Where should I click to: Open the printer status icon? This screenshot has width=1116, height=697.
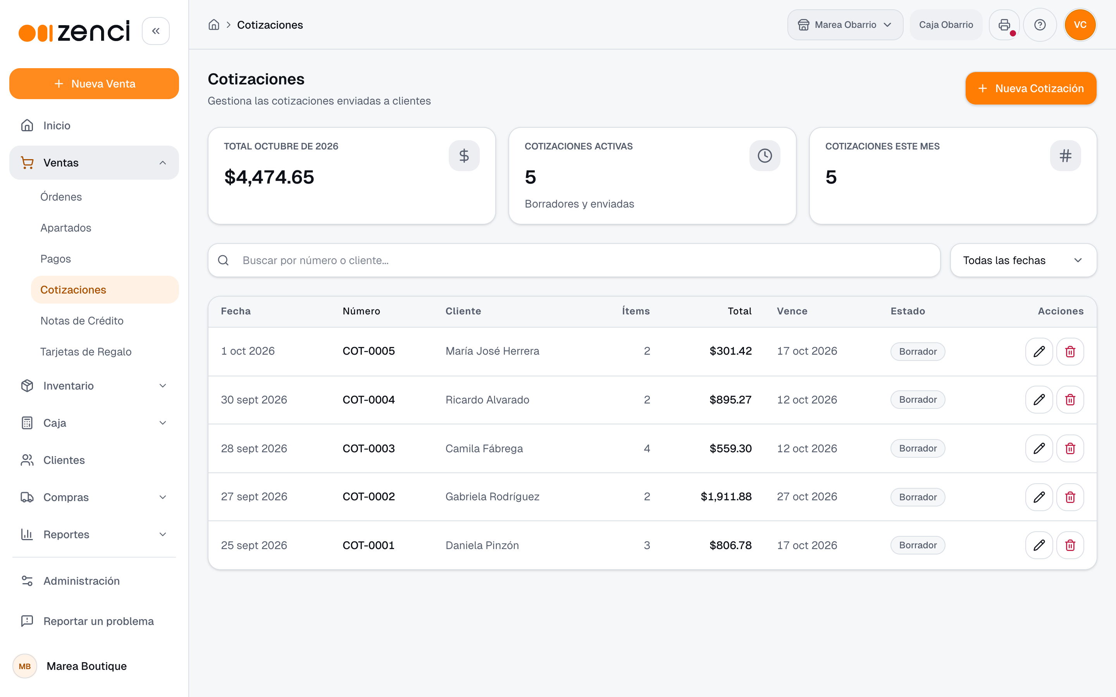1004,25
